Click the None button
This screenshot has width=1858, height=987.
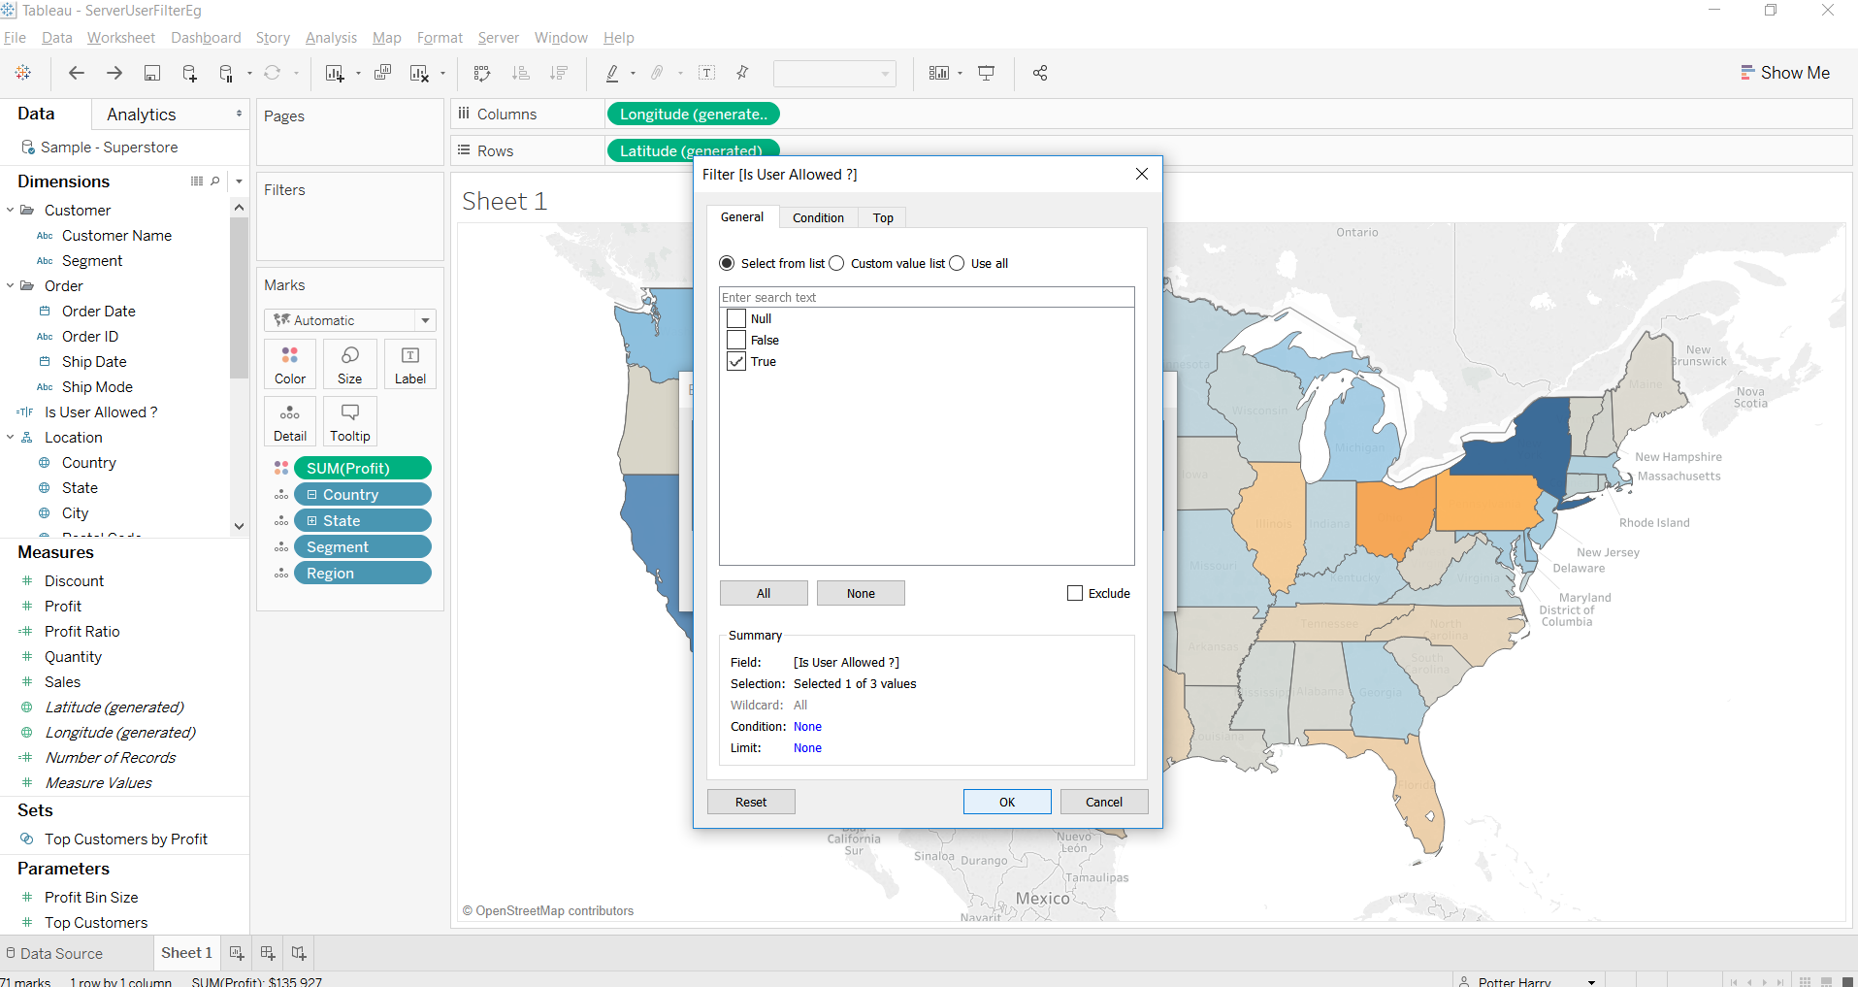point(861,593)
